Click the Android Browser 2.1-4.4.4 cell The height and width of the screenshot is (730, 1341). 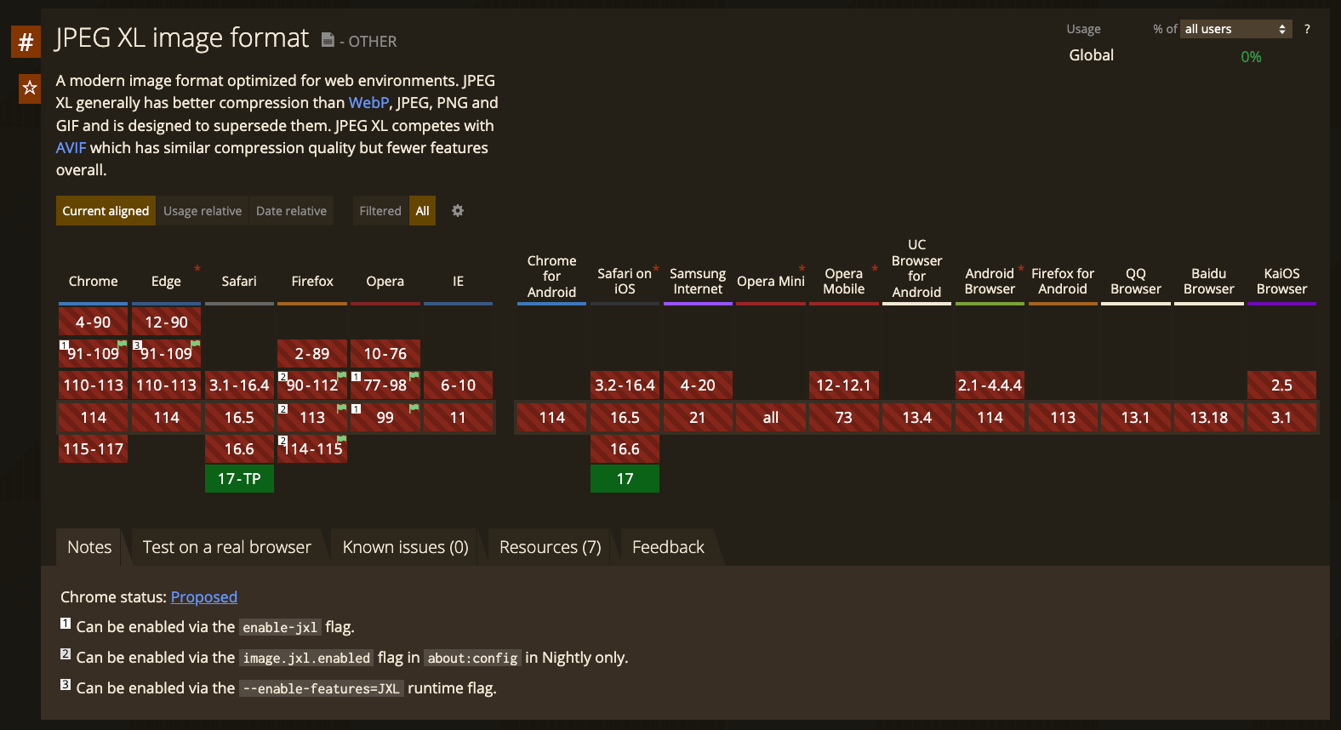click(x=990, y=385)
